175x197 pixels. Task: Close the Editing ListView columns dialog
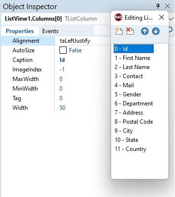tap(162, 17)
